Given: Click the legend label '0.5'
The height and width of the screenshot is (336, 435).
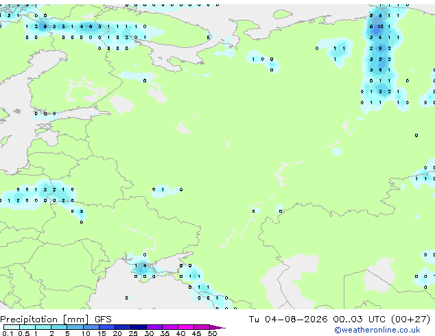Looking at the screenshot, I should [x=23, y=333].
